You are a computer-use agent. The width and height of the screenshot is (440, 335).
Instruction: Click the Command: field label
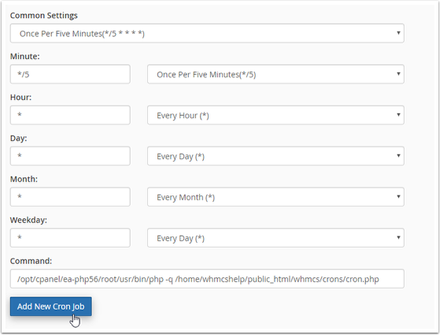coord(31,261)
